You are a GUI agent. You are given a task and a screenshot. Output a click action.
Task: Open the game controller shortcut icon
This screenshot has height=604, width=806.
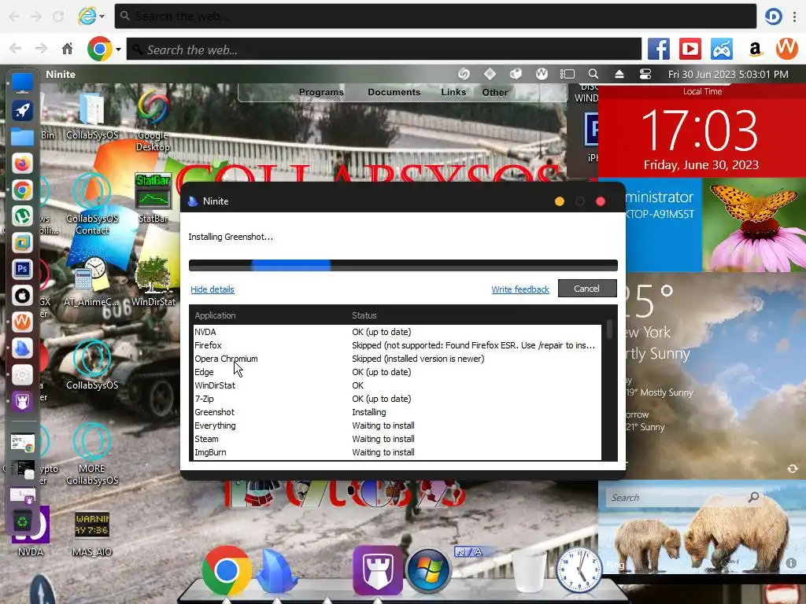tap(722, 50)
